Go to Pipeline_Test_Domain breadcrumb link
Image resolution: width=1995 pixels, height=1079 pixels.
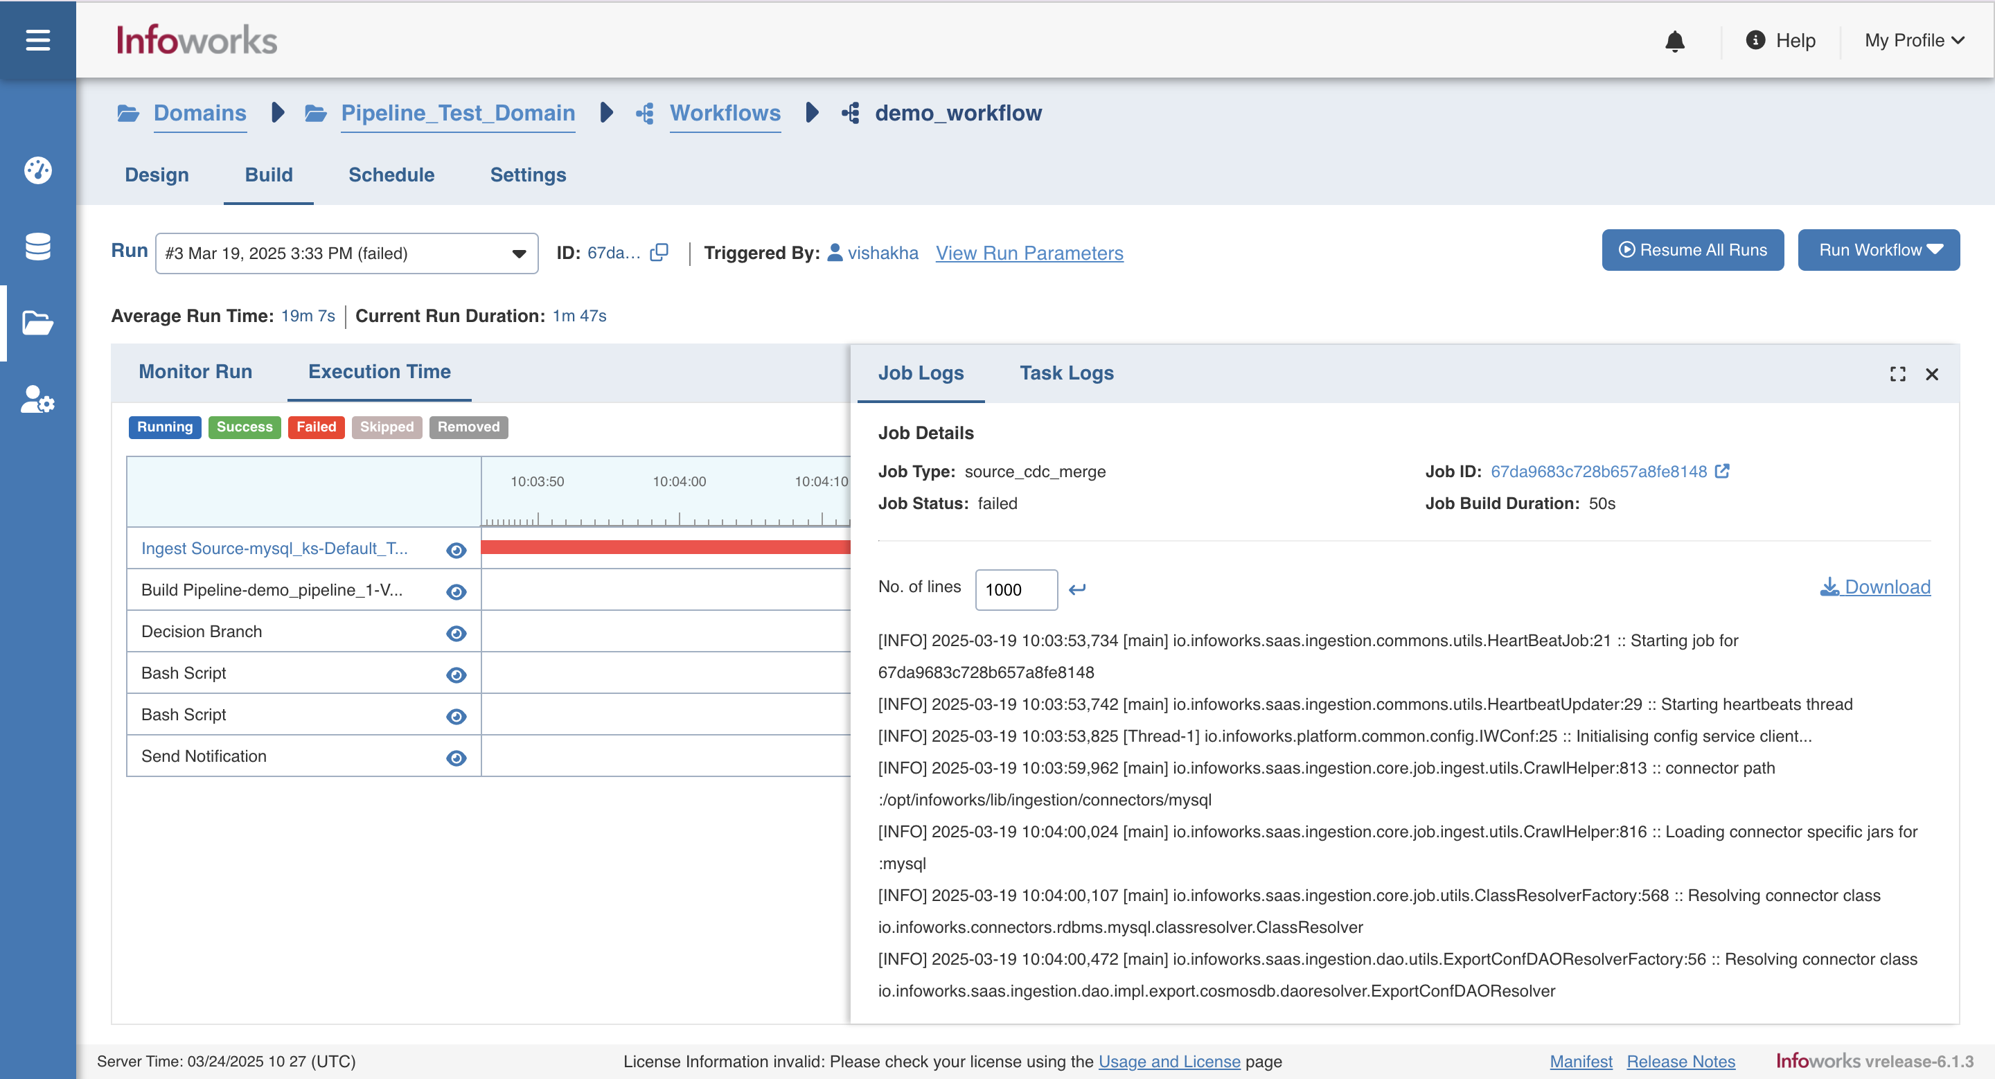458,113
